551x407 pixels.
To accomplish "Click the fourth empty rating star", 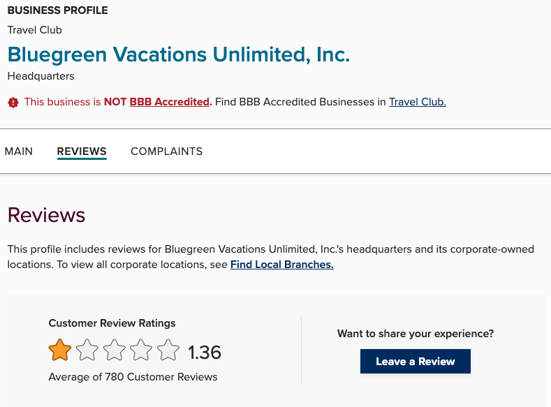I will [x=141, y=350].
